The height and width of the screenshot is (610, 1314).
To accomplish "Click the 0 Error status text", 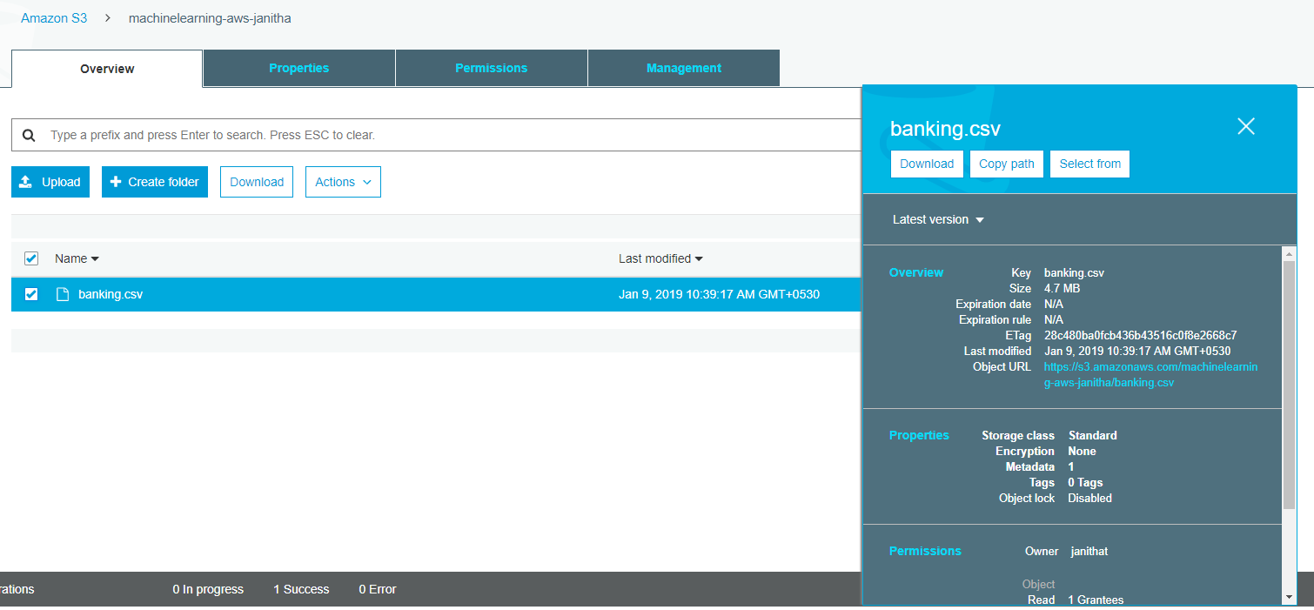I will 378,589.
